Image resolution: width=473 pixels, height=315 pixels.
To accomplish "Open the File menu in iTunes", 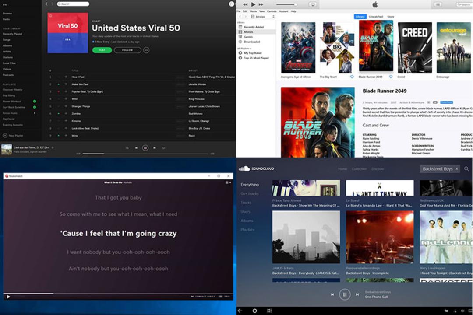I will point(239,11).
